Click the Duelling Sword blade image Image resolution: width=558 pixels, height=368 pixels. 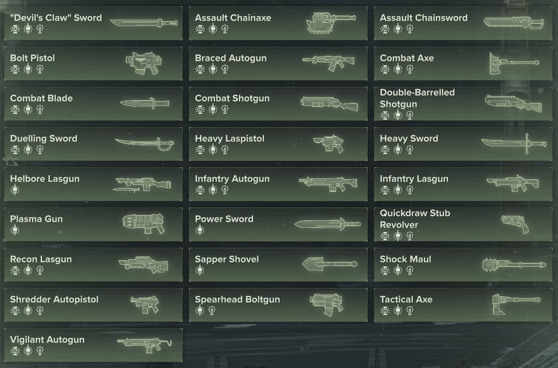tap(144, 144)
